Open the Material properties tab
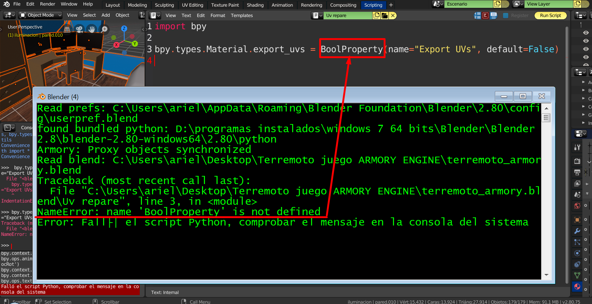The width and height of the screenshot is (592, 304). click(577, 286)
